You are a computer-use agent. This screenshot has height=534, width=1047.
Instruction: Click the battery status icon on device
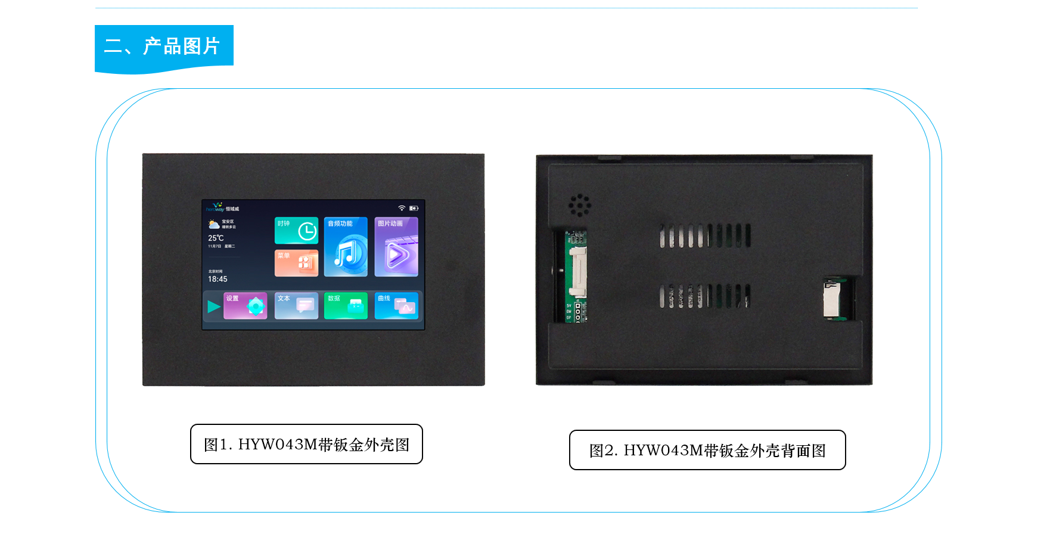click(x=414, y=208)
